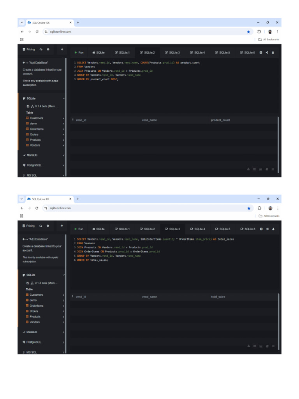Collapse the SQLite section in the lower window's sidebar
The width and height of the screenshot is (299, 399).
tap(64, 275)
